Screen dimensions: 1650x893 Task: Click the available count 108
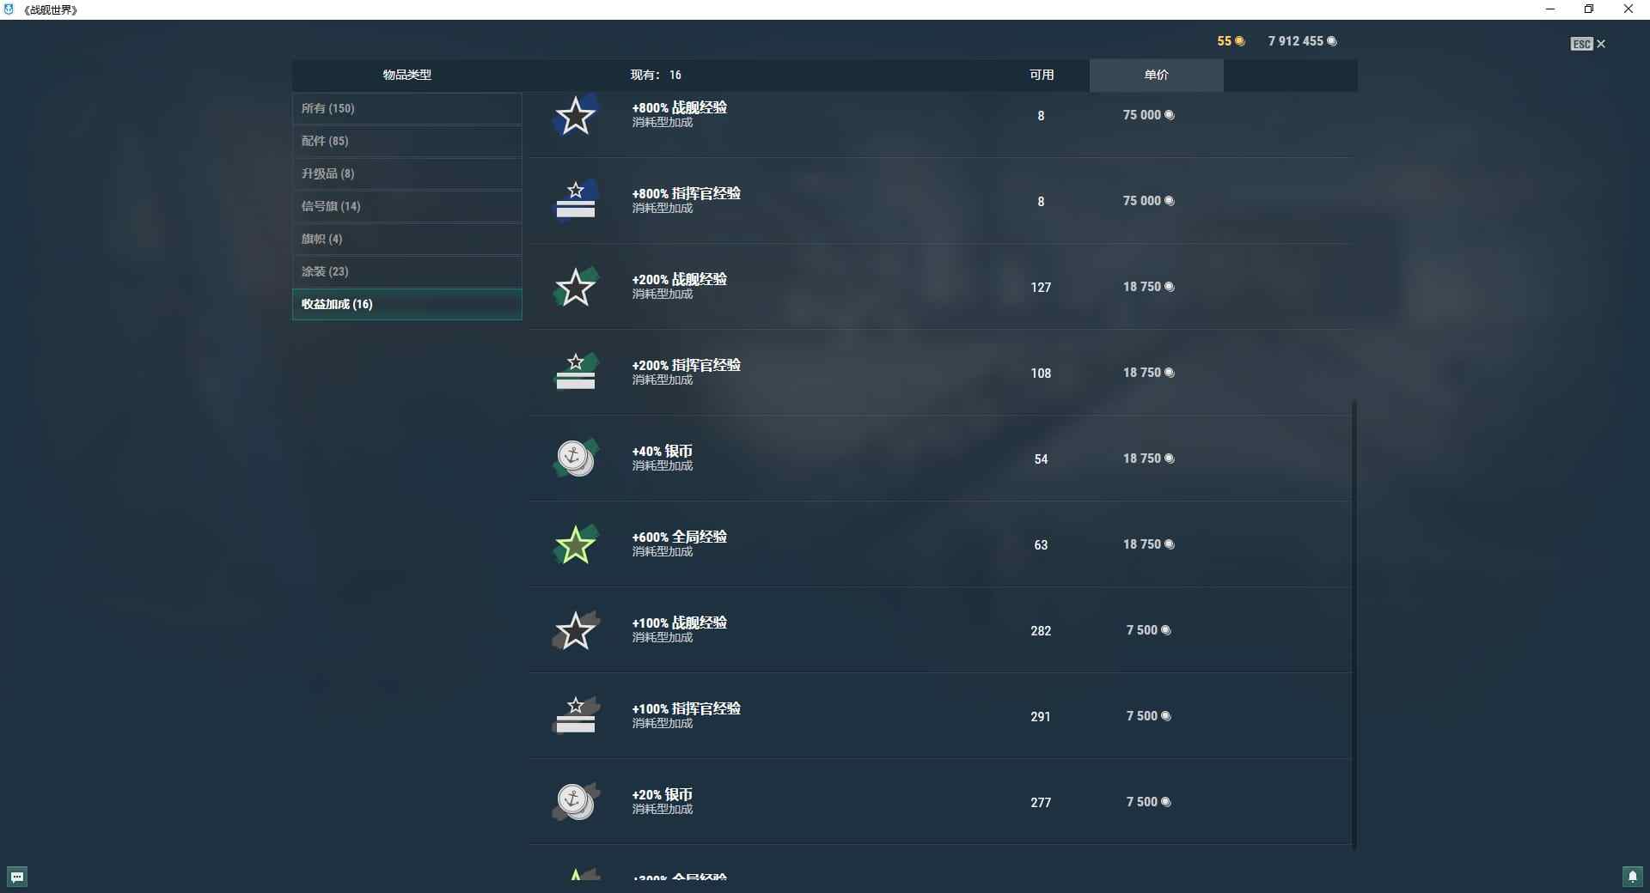(x=1041, y=374)
